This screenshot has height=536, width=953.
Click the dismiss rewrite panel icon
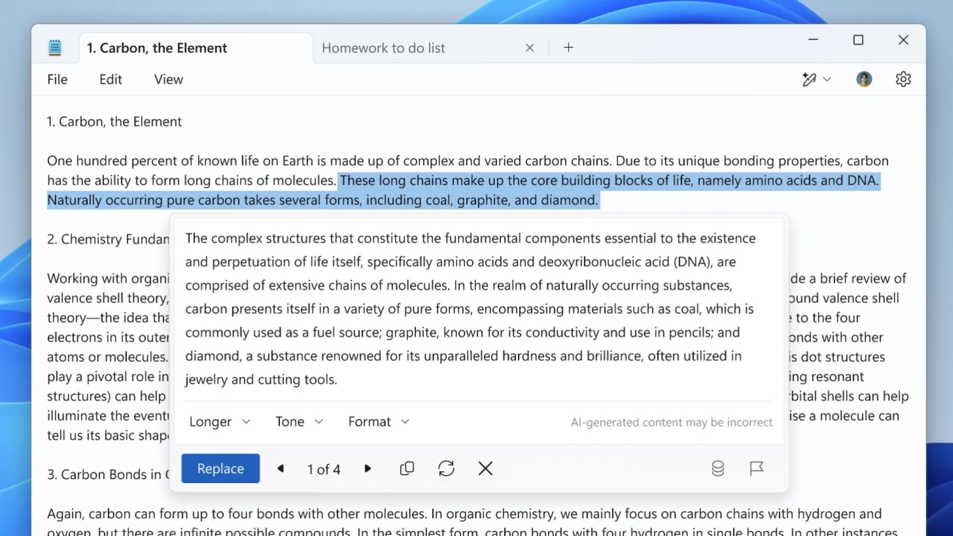(486, 469)
